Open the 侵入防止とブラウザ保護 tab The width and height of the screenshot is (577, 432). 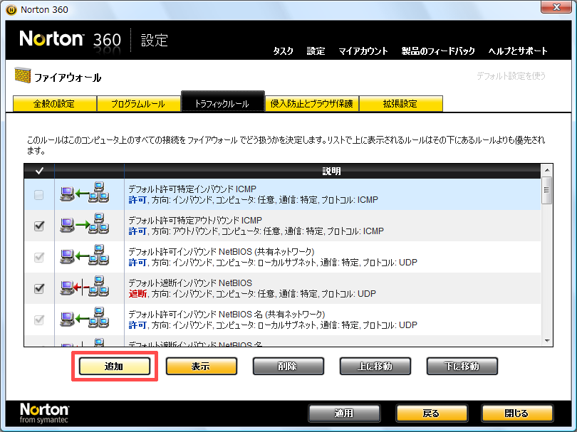pyautogui.click(x=311, y=104)
